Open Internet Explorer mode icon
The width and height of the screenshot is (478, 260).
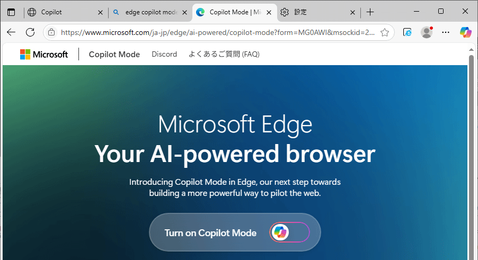408,32
